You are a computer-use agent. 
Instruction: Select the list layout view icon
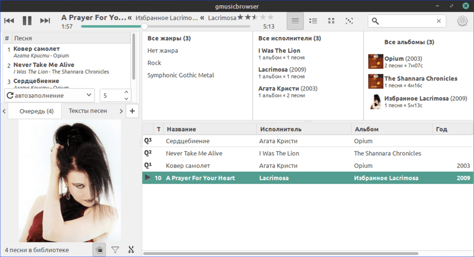tap(295, 21)
